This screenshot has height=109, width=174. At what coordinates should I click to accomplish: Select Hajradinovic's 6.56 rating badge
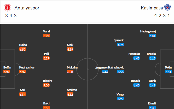point(121,72)
